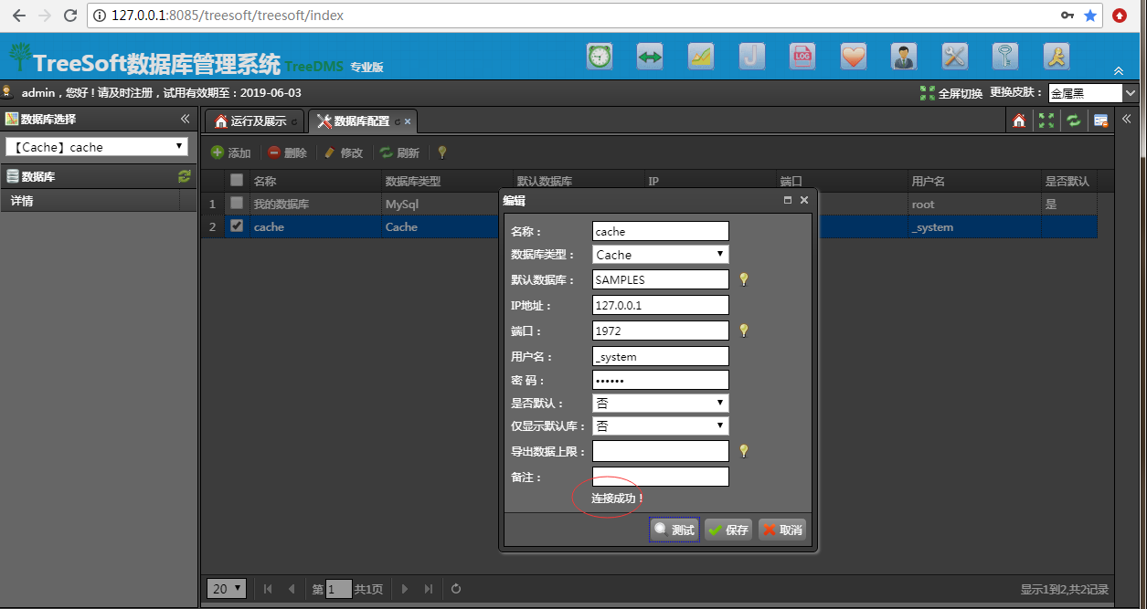
Task: Click the key icon in top toolbar
Action: [x=1004, y=56]
